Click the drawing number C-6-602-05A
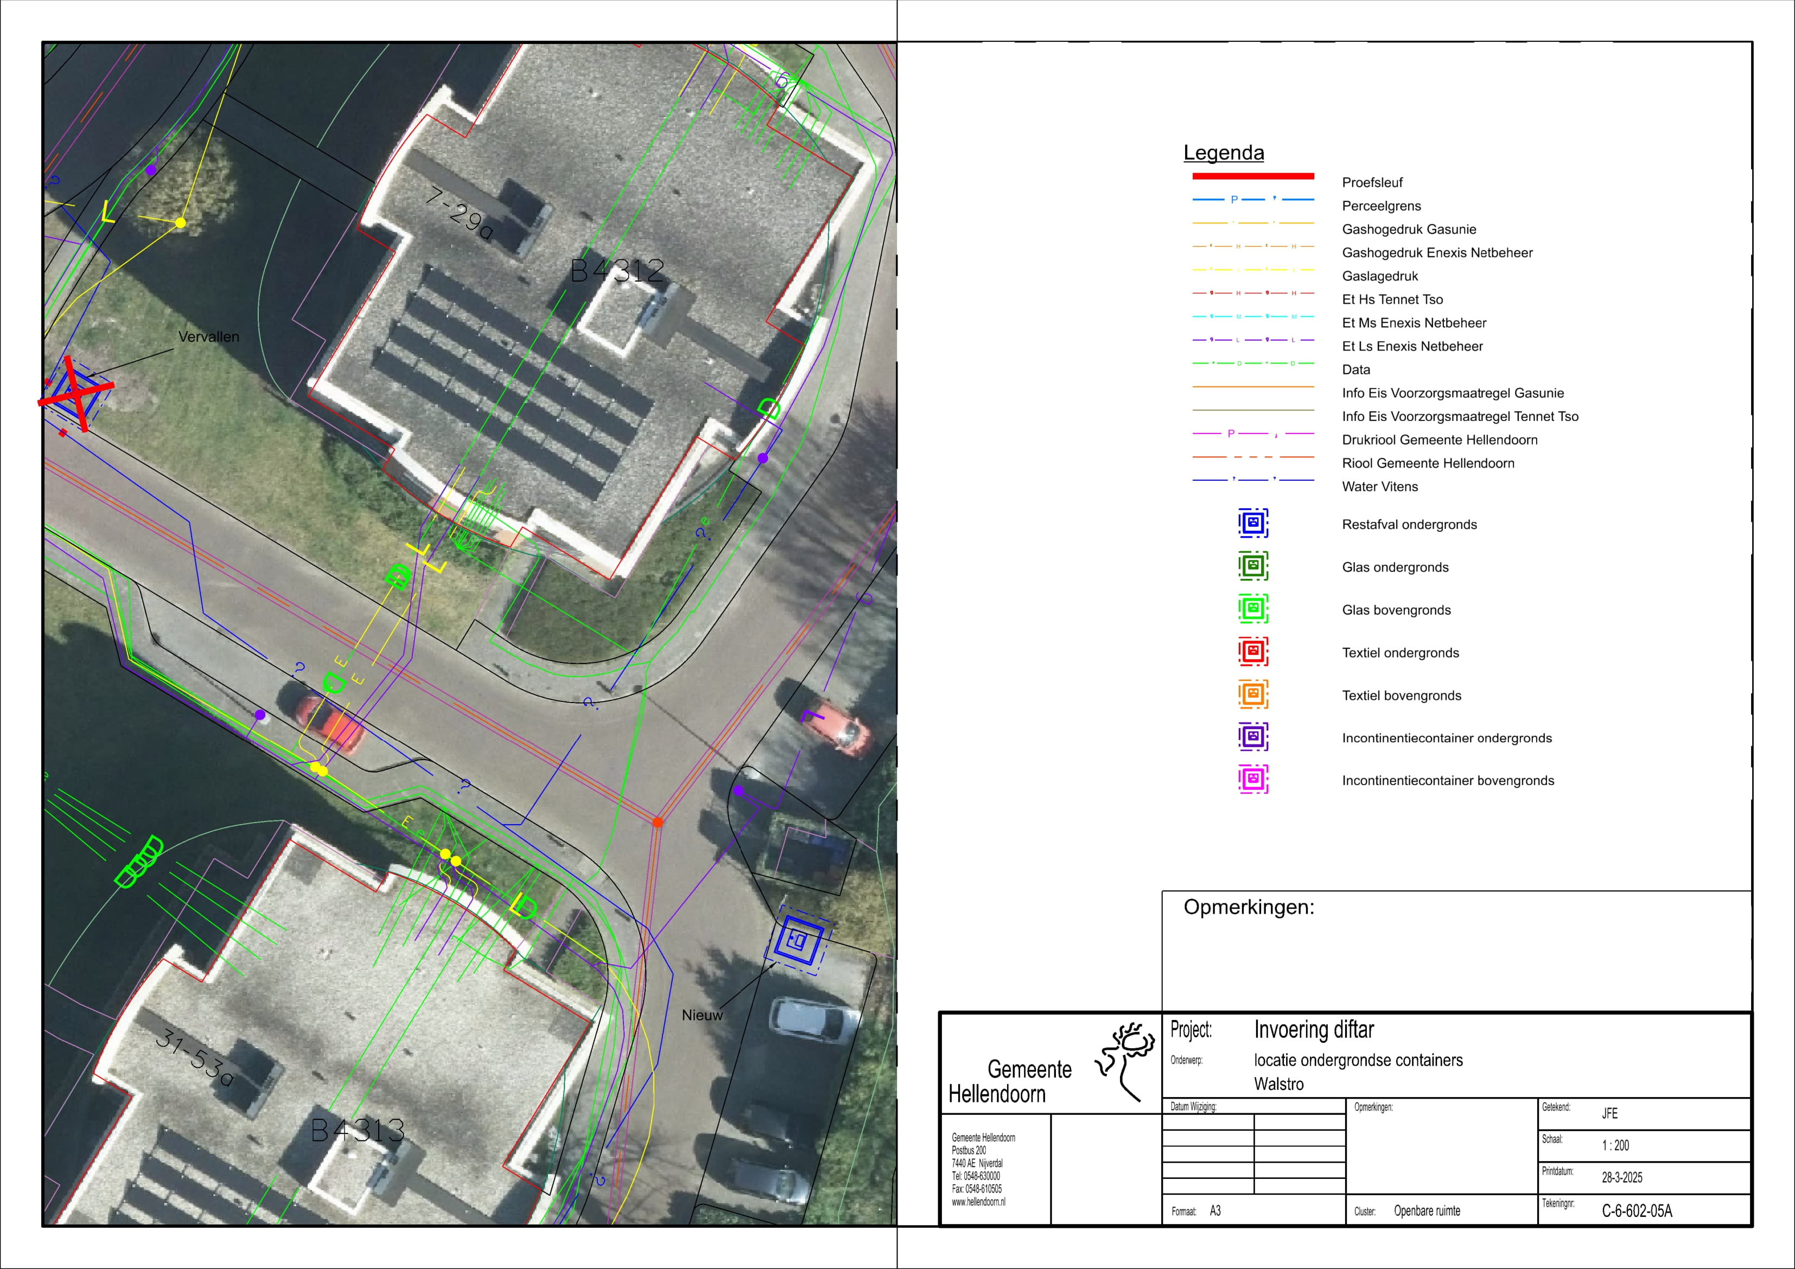 [x=1637, y=1211]
